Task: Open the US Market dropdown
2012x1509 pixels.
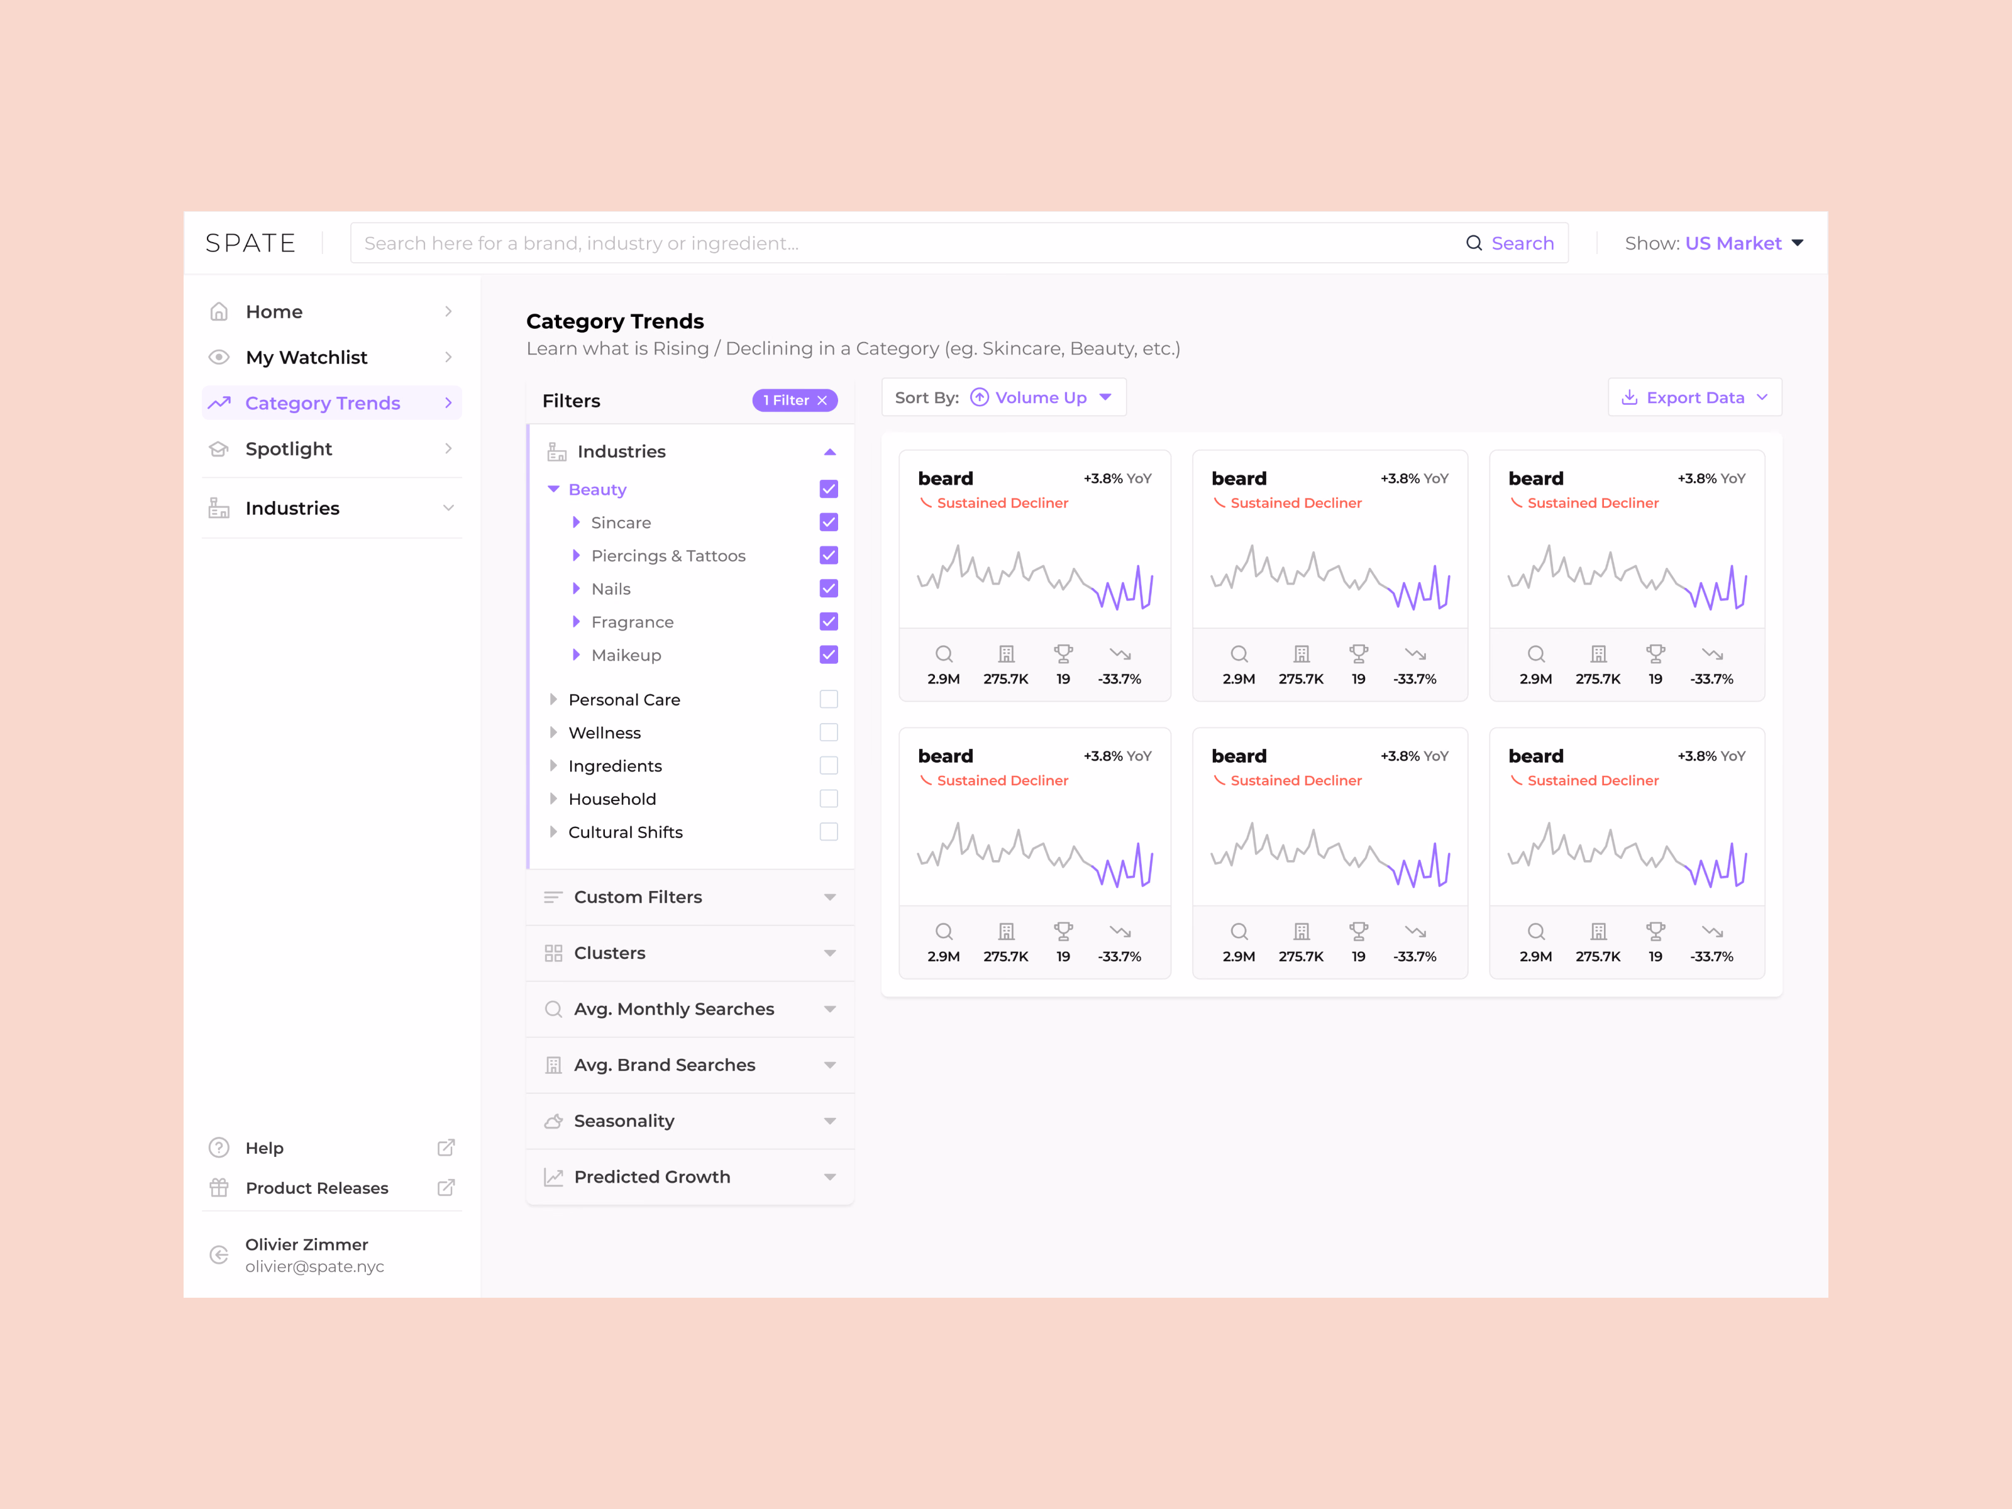Action: [1715, 243]
